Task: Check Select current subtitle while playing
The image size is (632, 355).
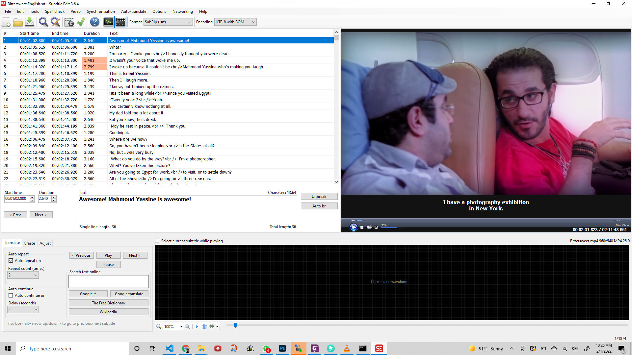Action: [x=157, y=241]
